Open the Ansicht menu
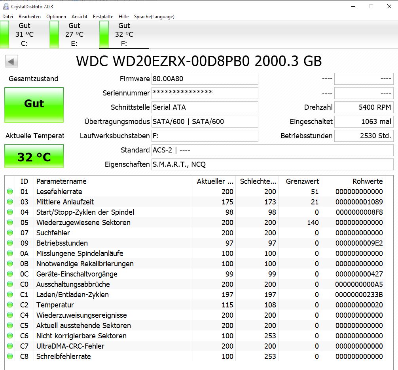This screenshot has width=398, height=370. pyautogui.click(x=80, y=17)
